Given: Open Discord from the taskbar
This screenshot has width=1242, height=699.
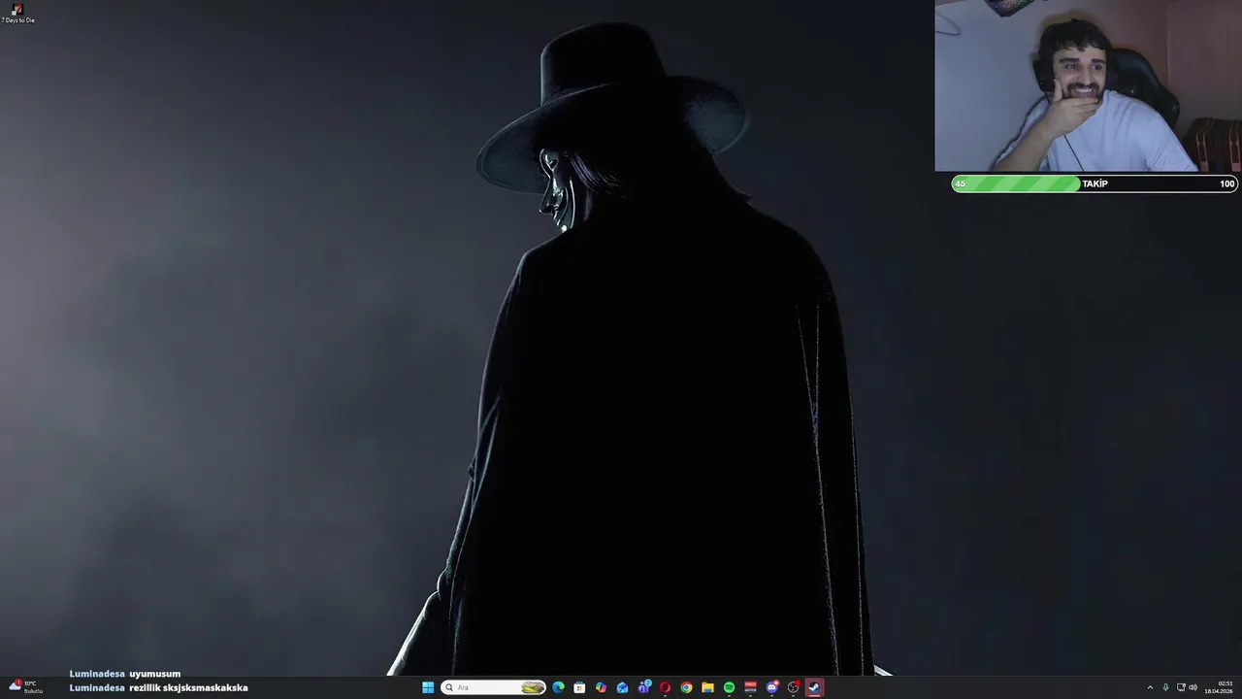Looking at the screenshot, I should [x=772, y=687].
